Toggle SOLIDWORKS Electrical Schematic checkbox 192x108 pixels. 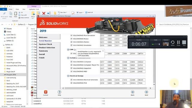(x=71, y=80)
